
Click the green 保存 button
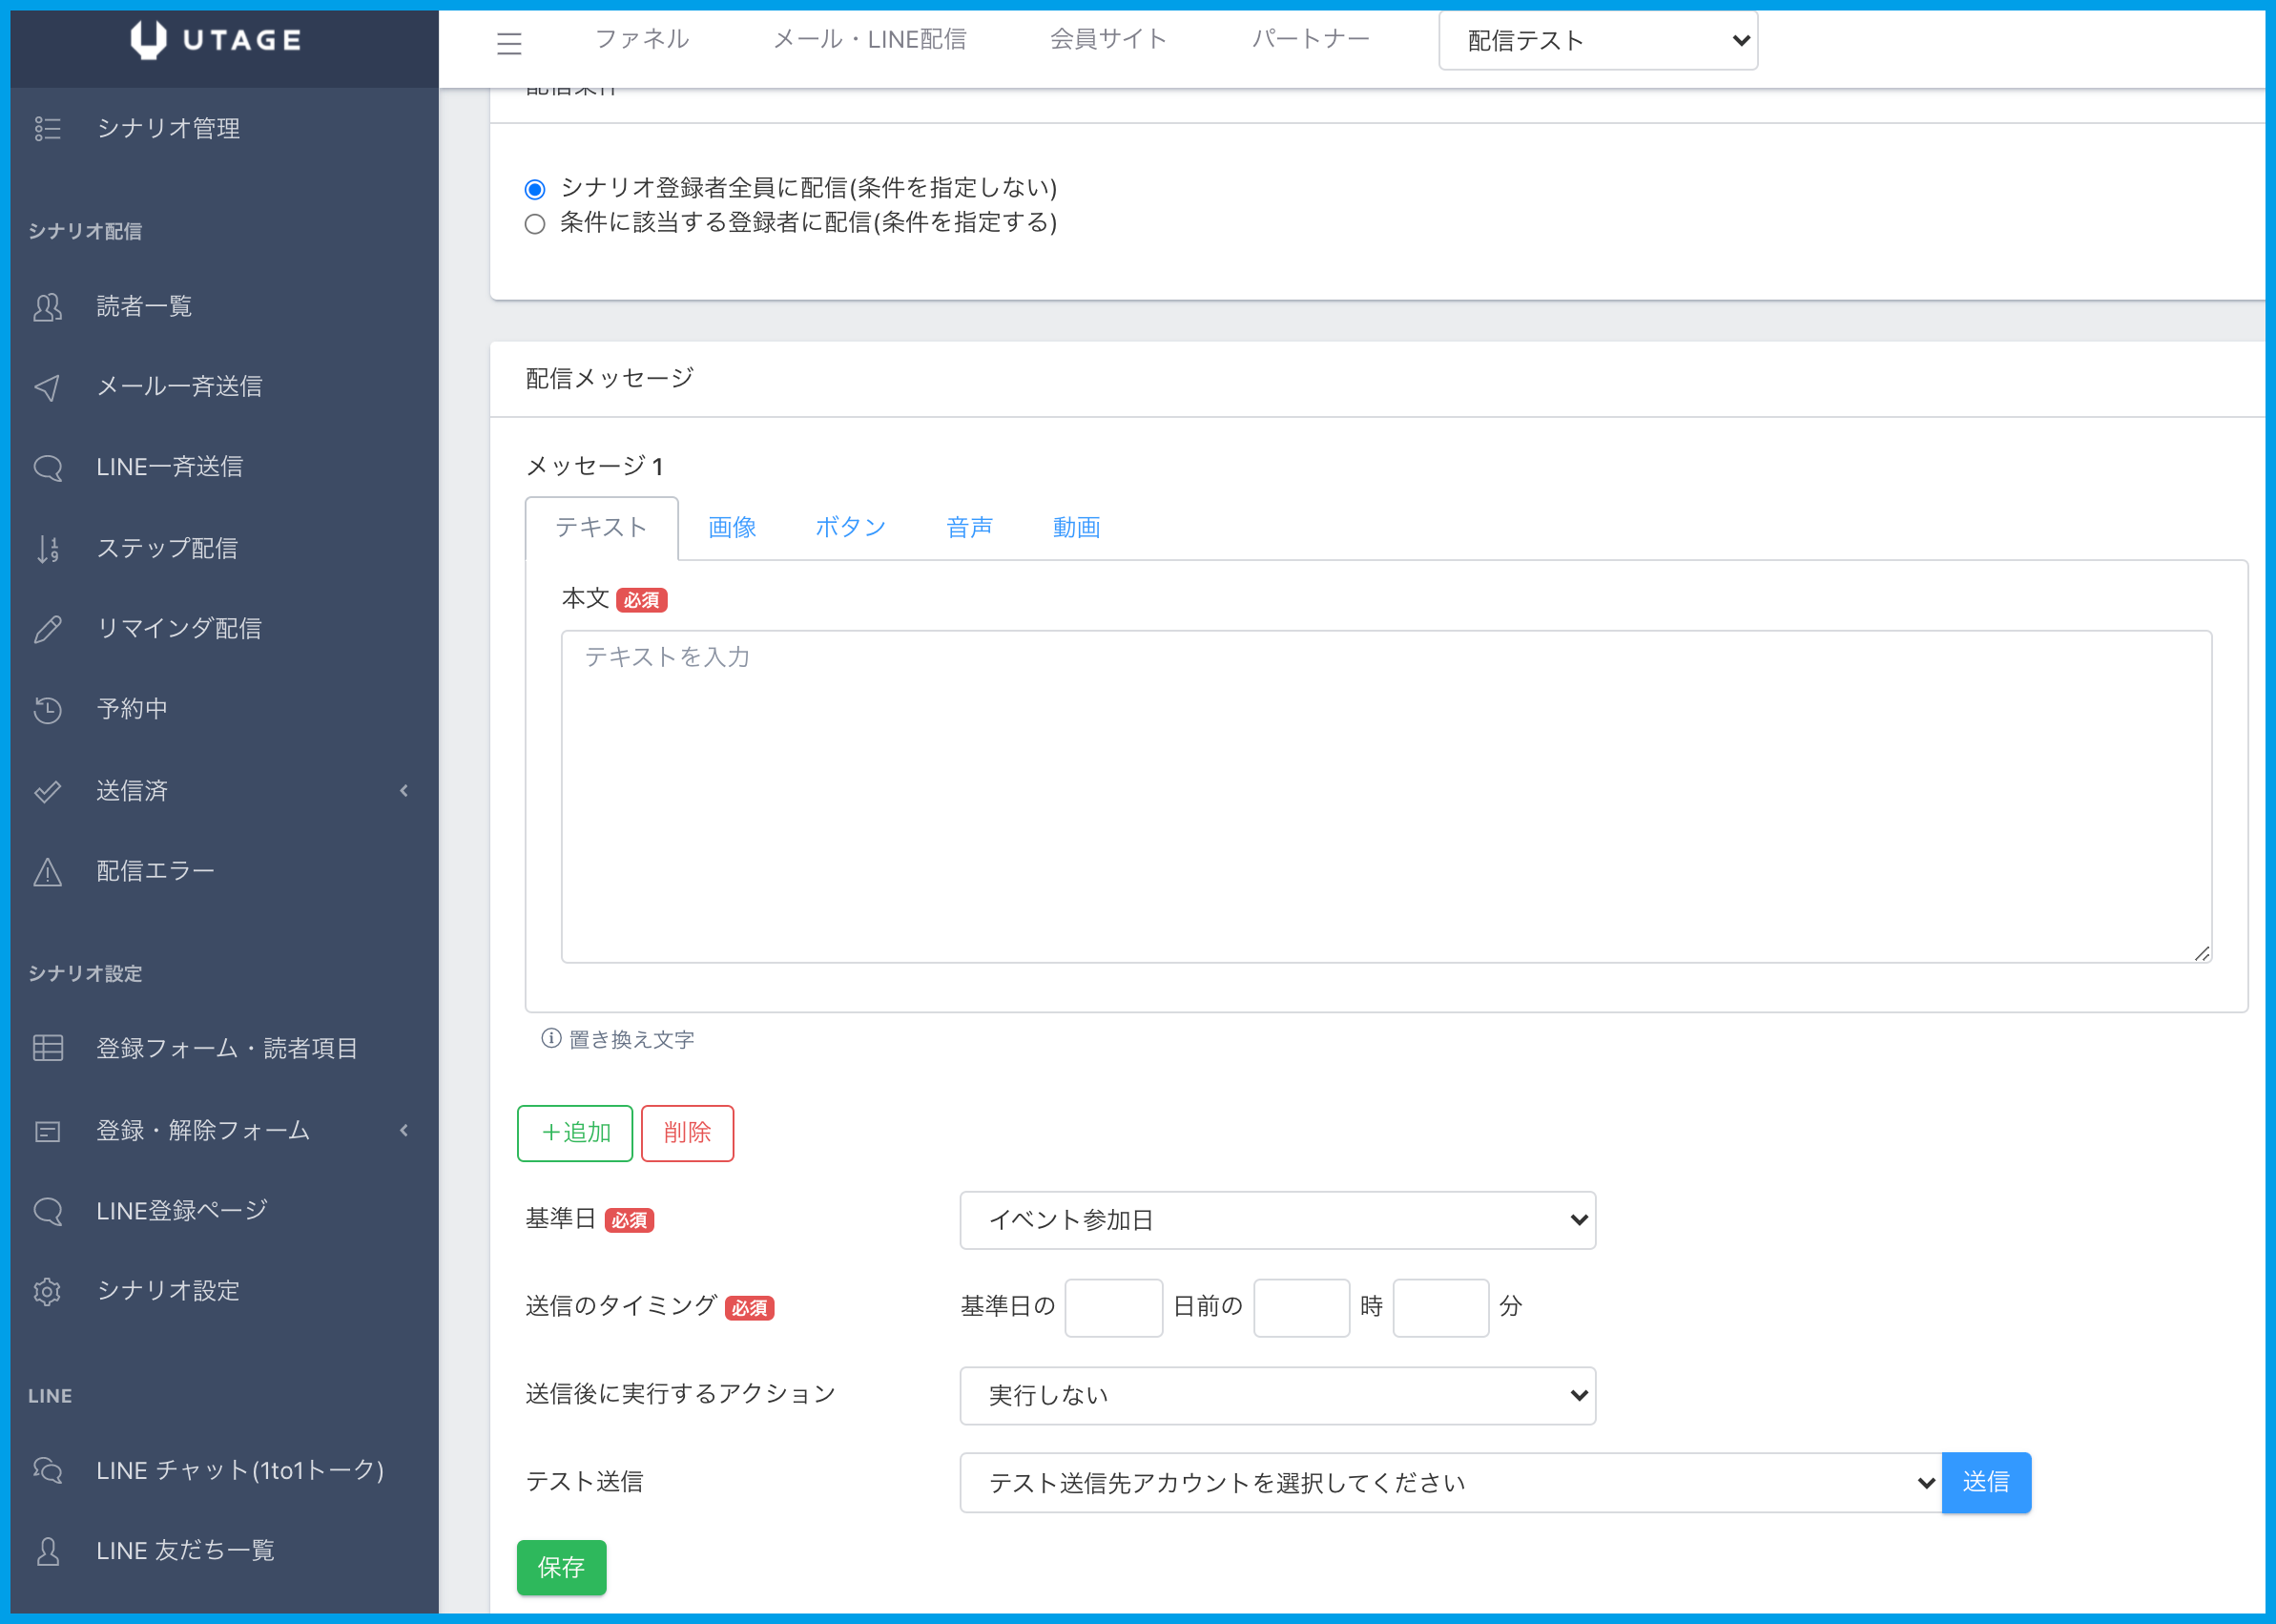click(x=561, y=1567)
